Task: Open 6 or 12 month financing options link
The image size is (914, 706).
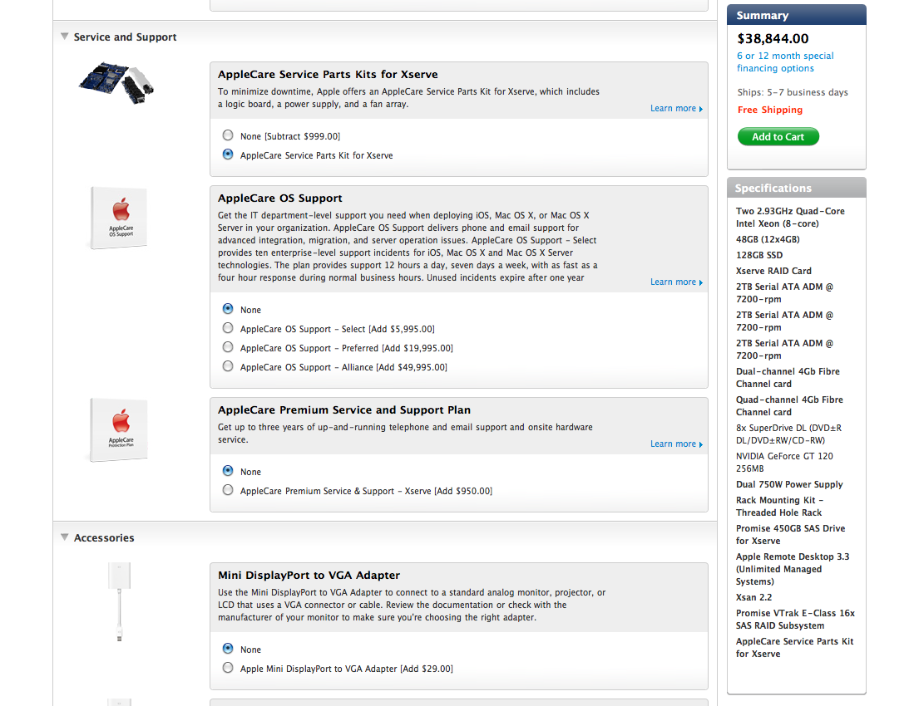Action: 785,61
